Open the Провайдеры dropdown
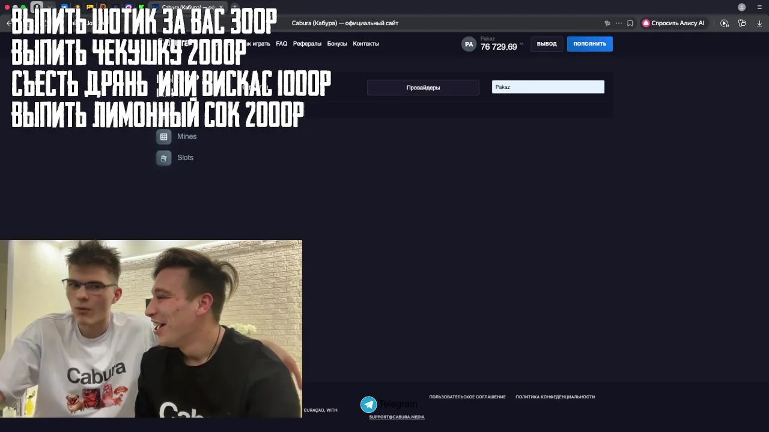 coord(423,88)
